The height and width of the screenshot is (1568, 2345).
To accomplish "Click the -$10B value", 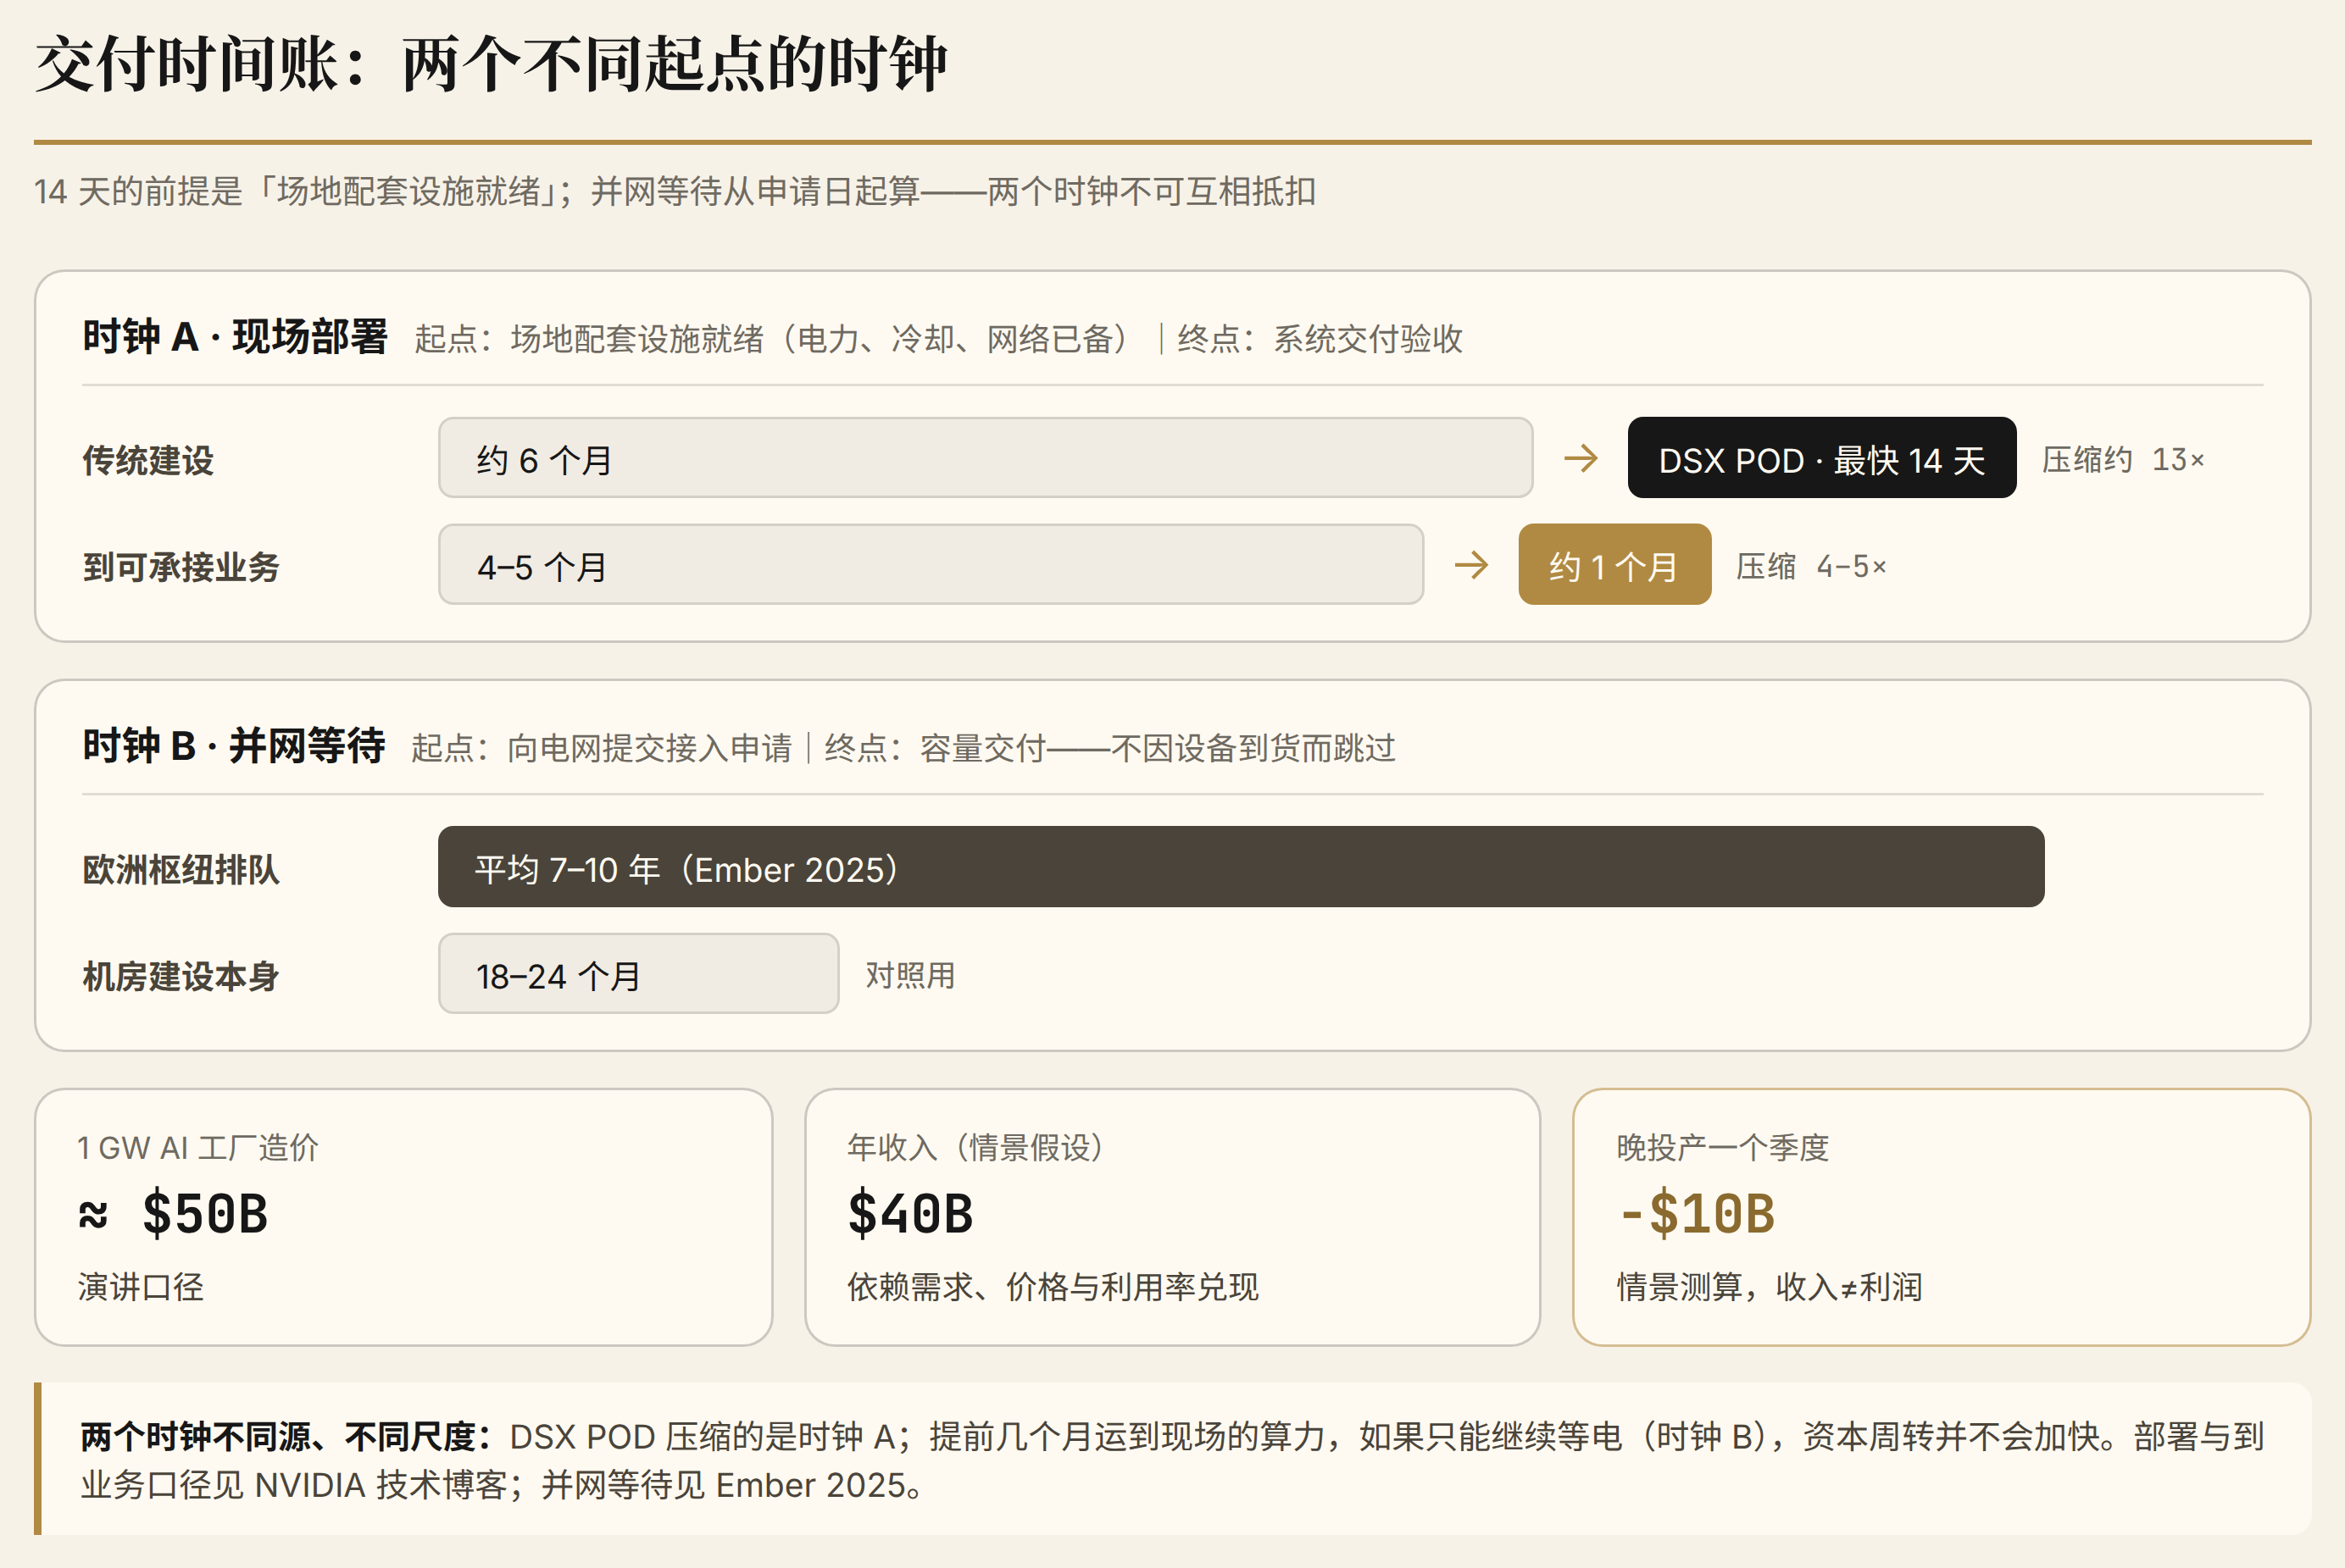I will [1697, 1214].
